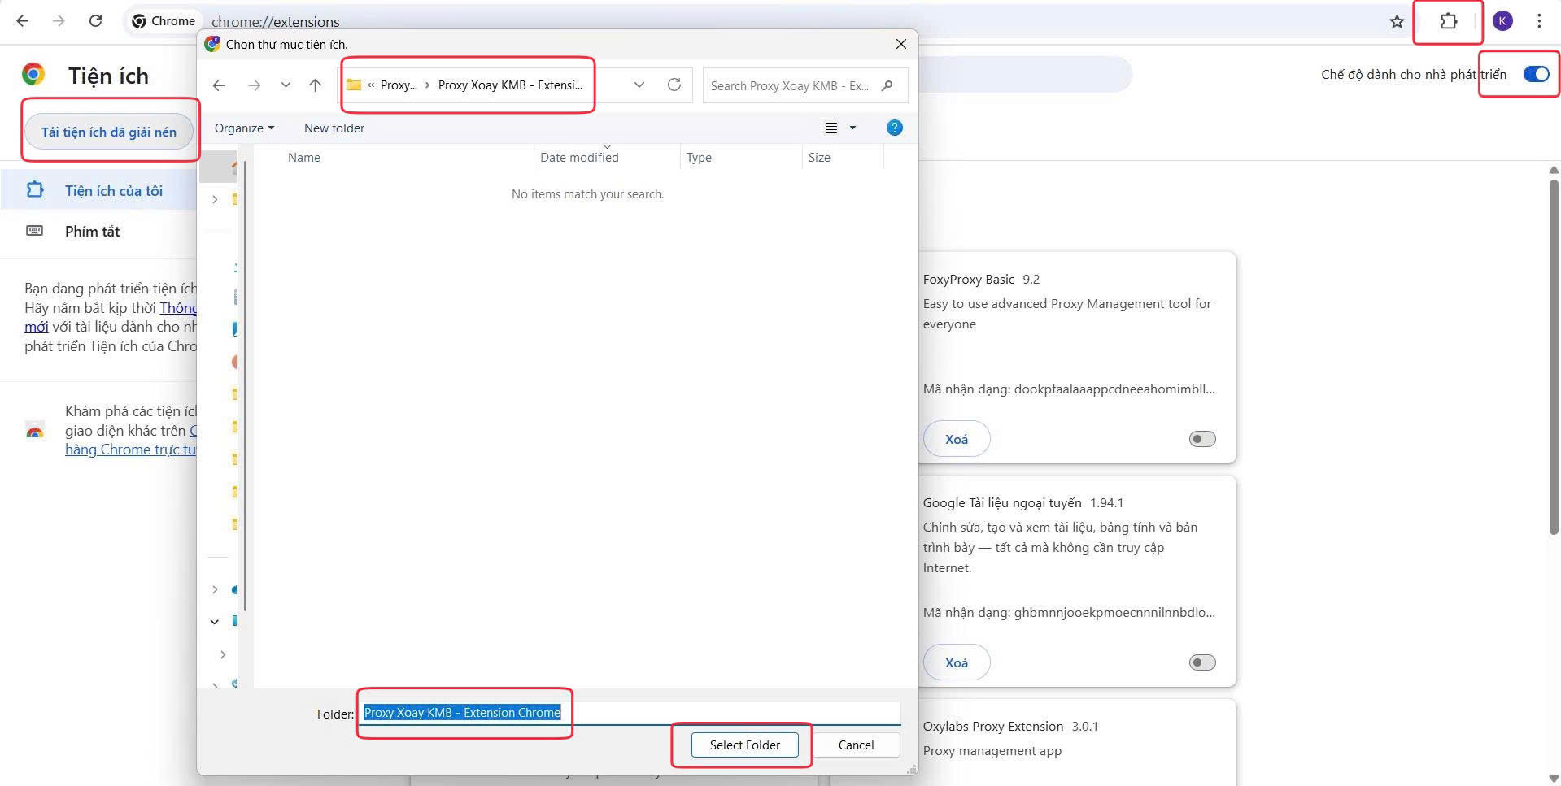Click the dialog's back navigation arrow

[218, 85]
